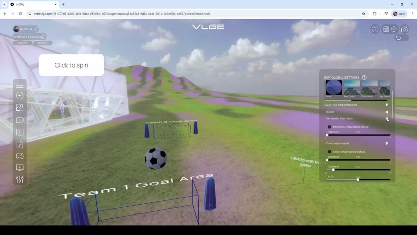Select the Day Dream preset thumbnail
417x235 pixels.
tap(384, 88)
